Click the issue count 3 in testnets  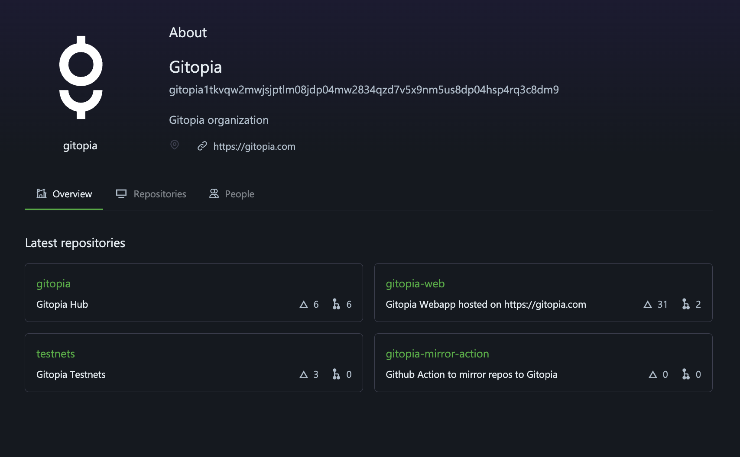[316, 374]
